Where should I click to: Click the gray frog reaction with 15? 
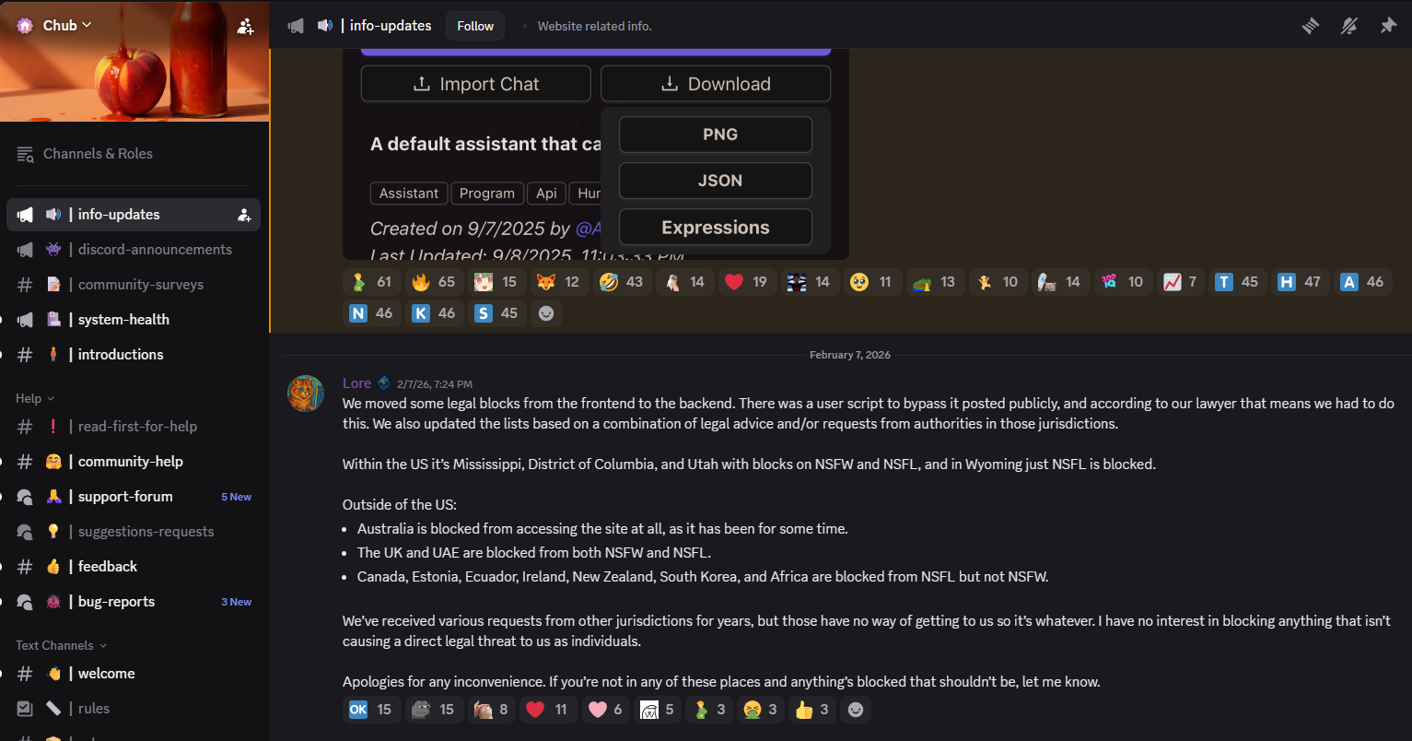[435, 710]
